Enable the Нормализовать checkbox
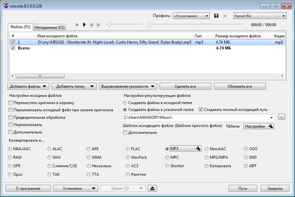 (11, 125)
